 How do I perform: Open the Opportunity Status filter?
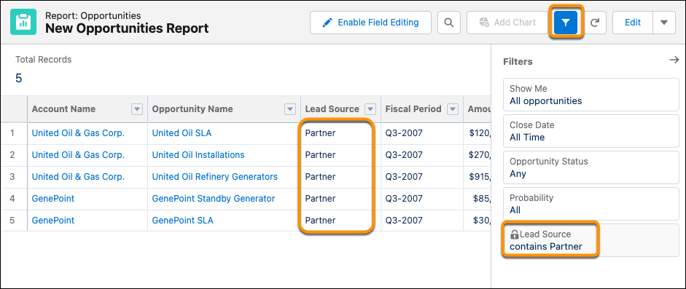[x=591, y=167]
